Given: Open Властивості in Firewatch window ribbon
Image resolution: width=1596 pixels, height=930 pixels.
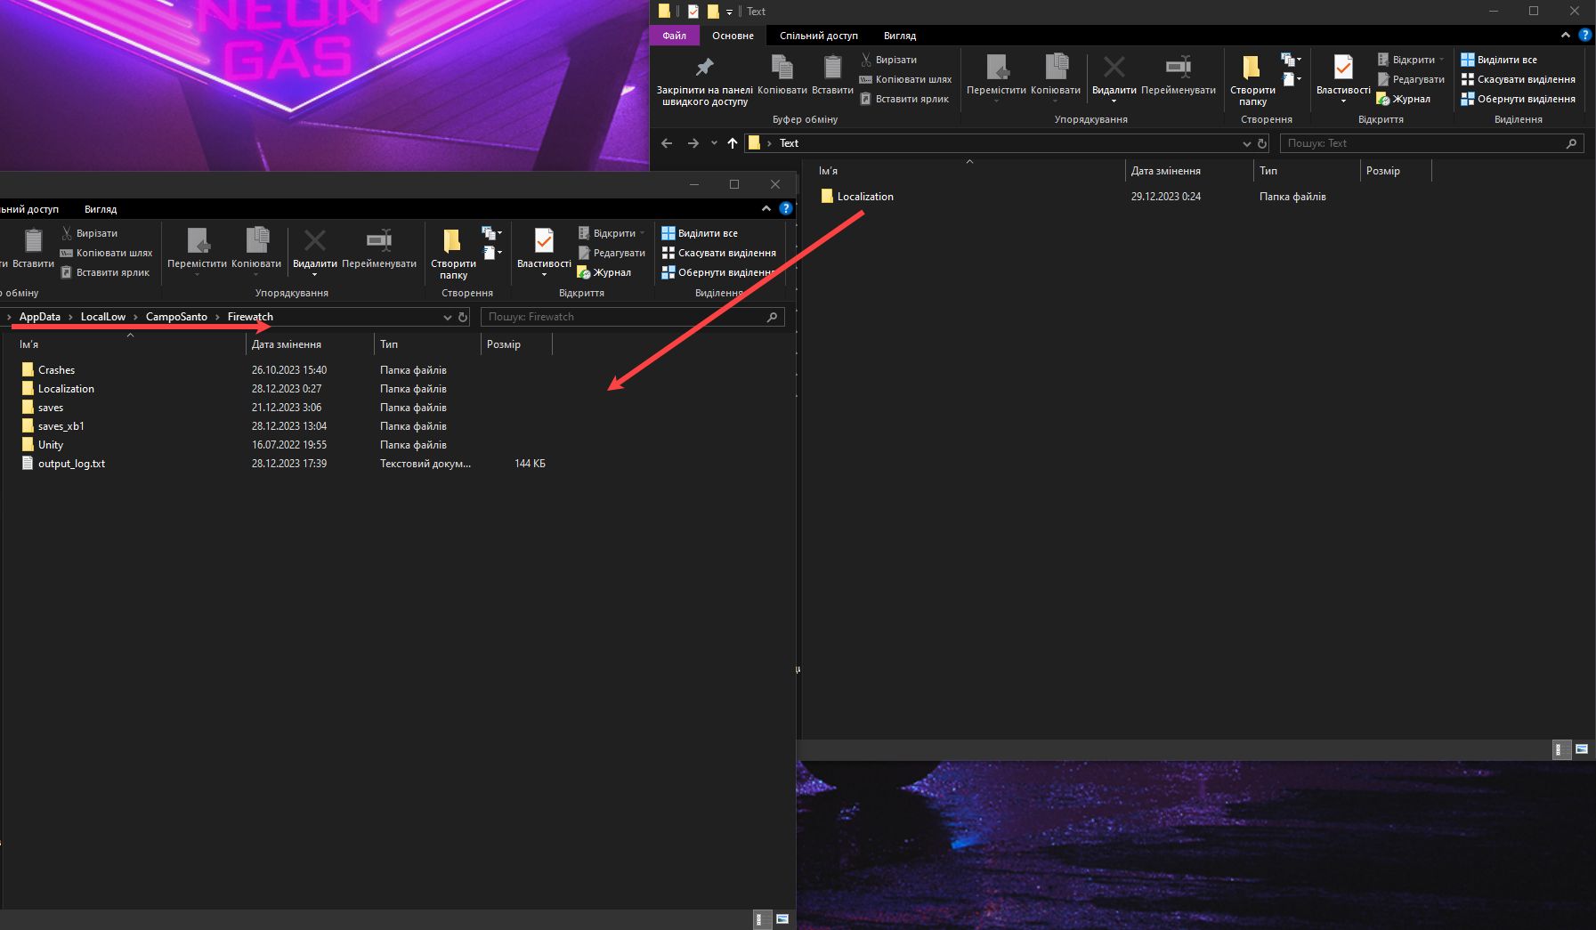Looking at the screenshot, I should [544, 252].
